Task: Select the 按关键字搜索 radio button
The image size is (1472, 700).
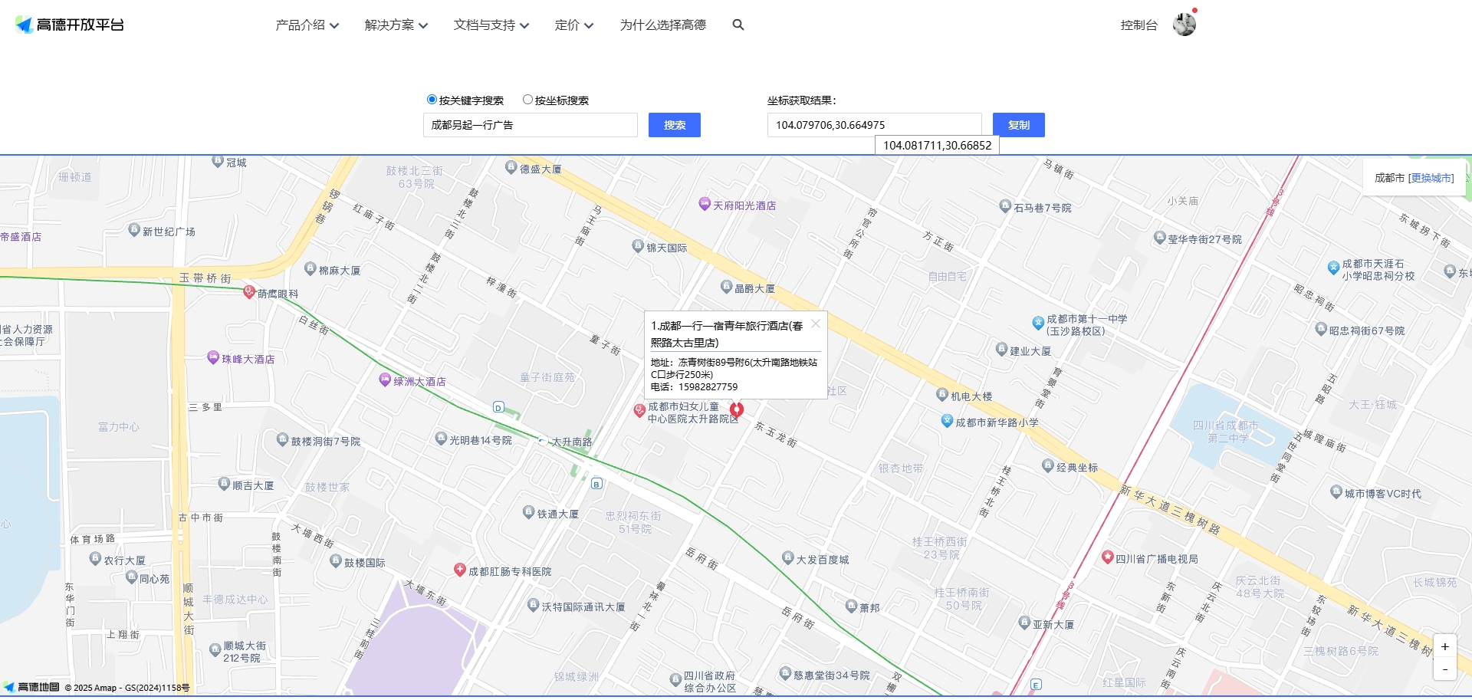Action: coord(432,99)
